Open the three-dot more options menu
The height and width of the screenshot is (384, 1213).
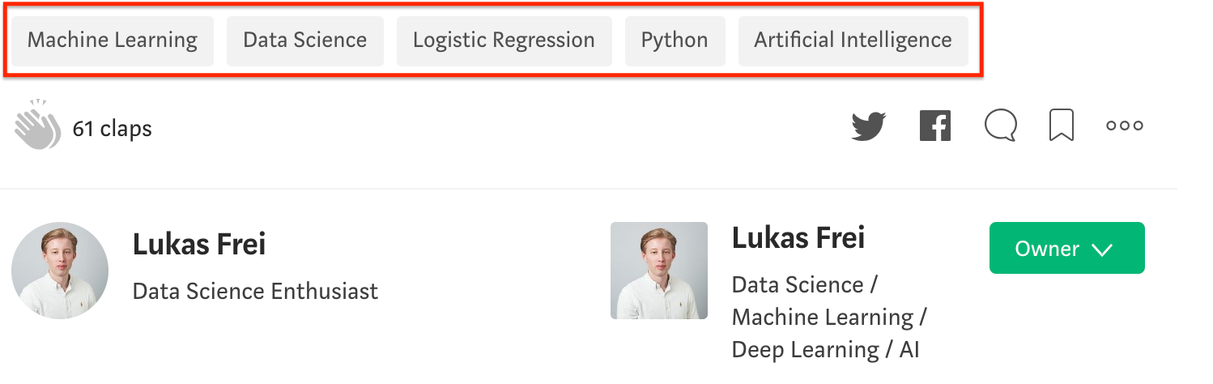[1125, 126]
